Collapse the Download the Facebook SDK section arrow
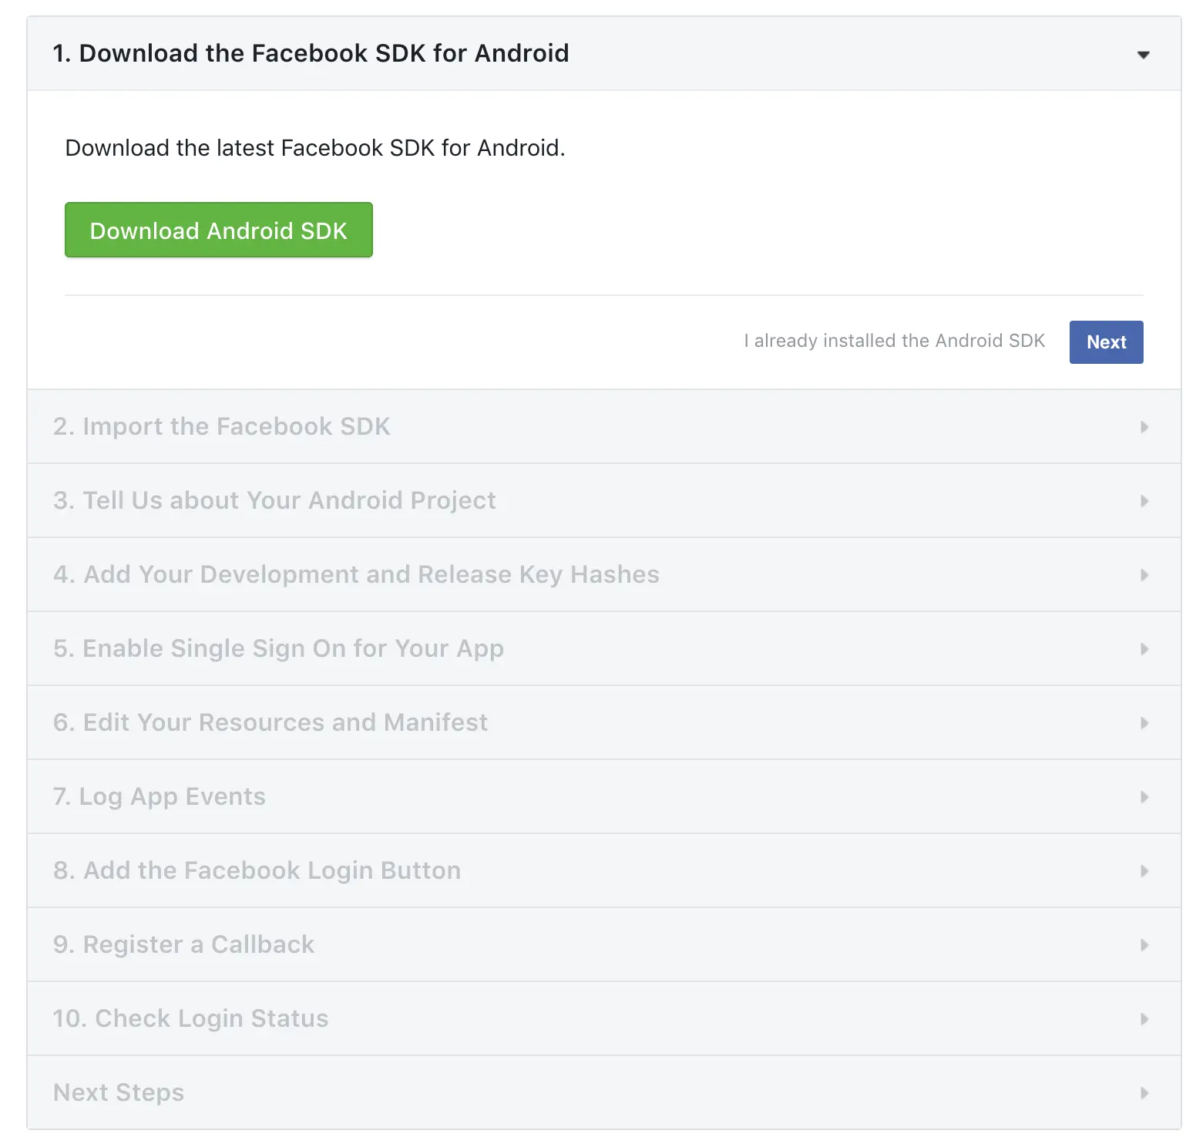The height and width of the screenshot is (1144, 1196). pos(1144,55)
